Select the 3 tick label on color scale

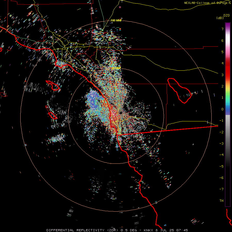tap(222, 75)
